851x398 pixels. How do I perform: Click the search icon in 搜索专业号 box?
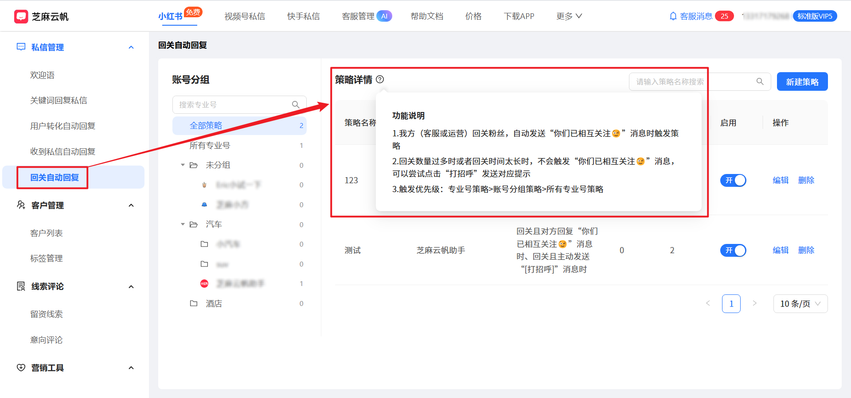(296, 105)
